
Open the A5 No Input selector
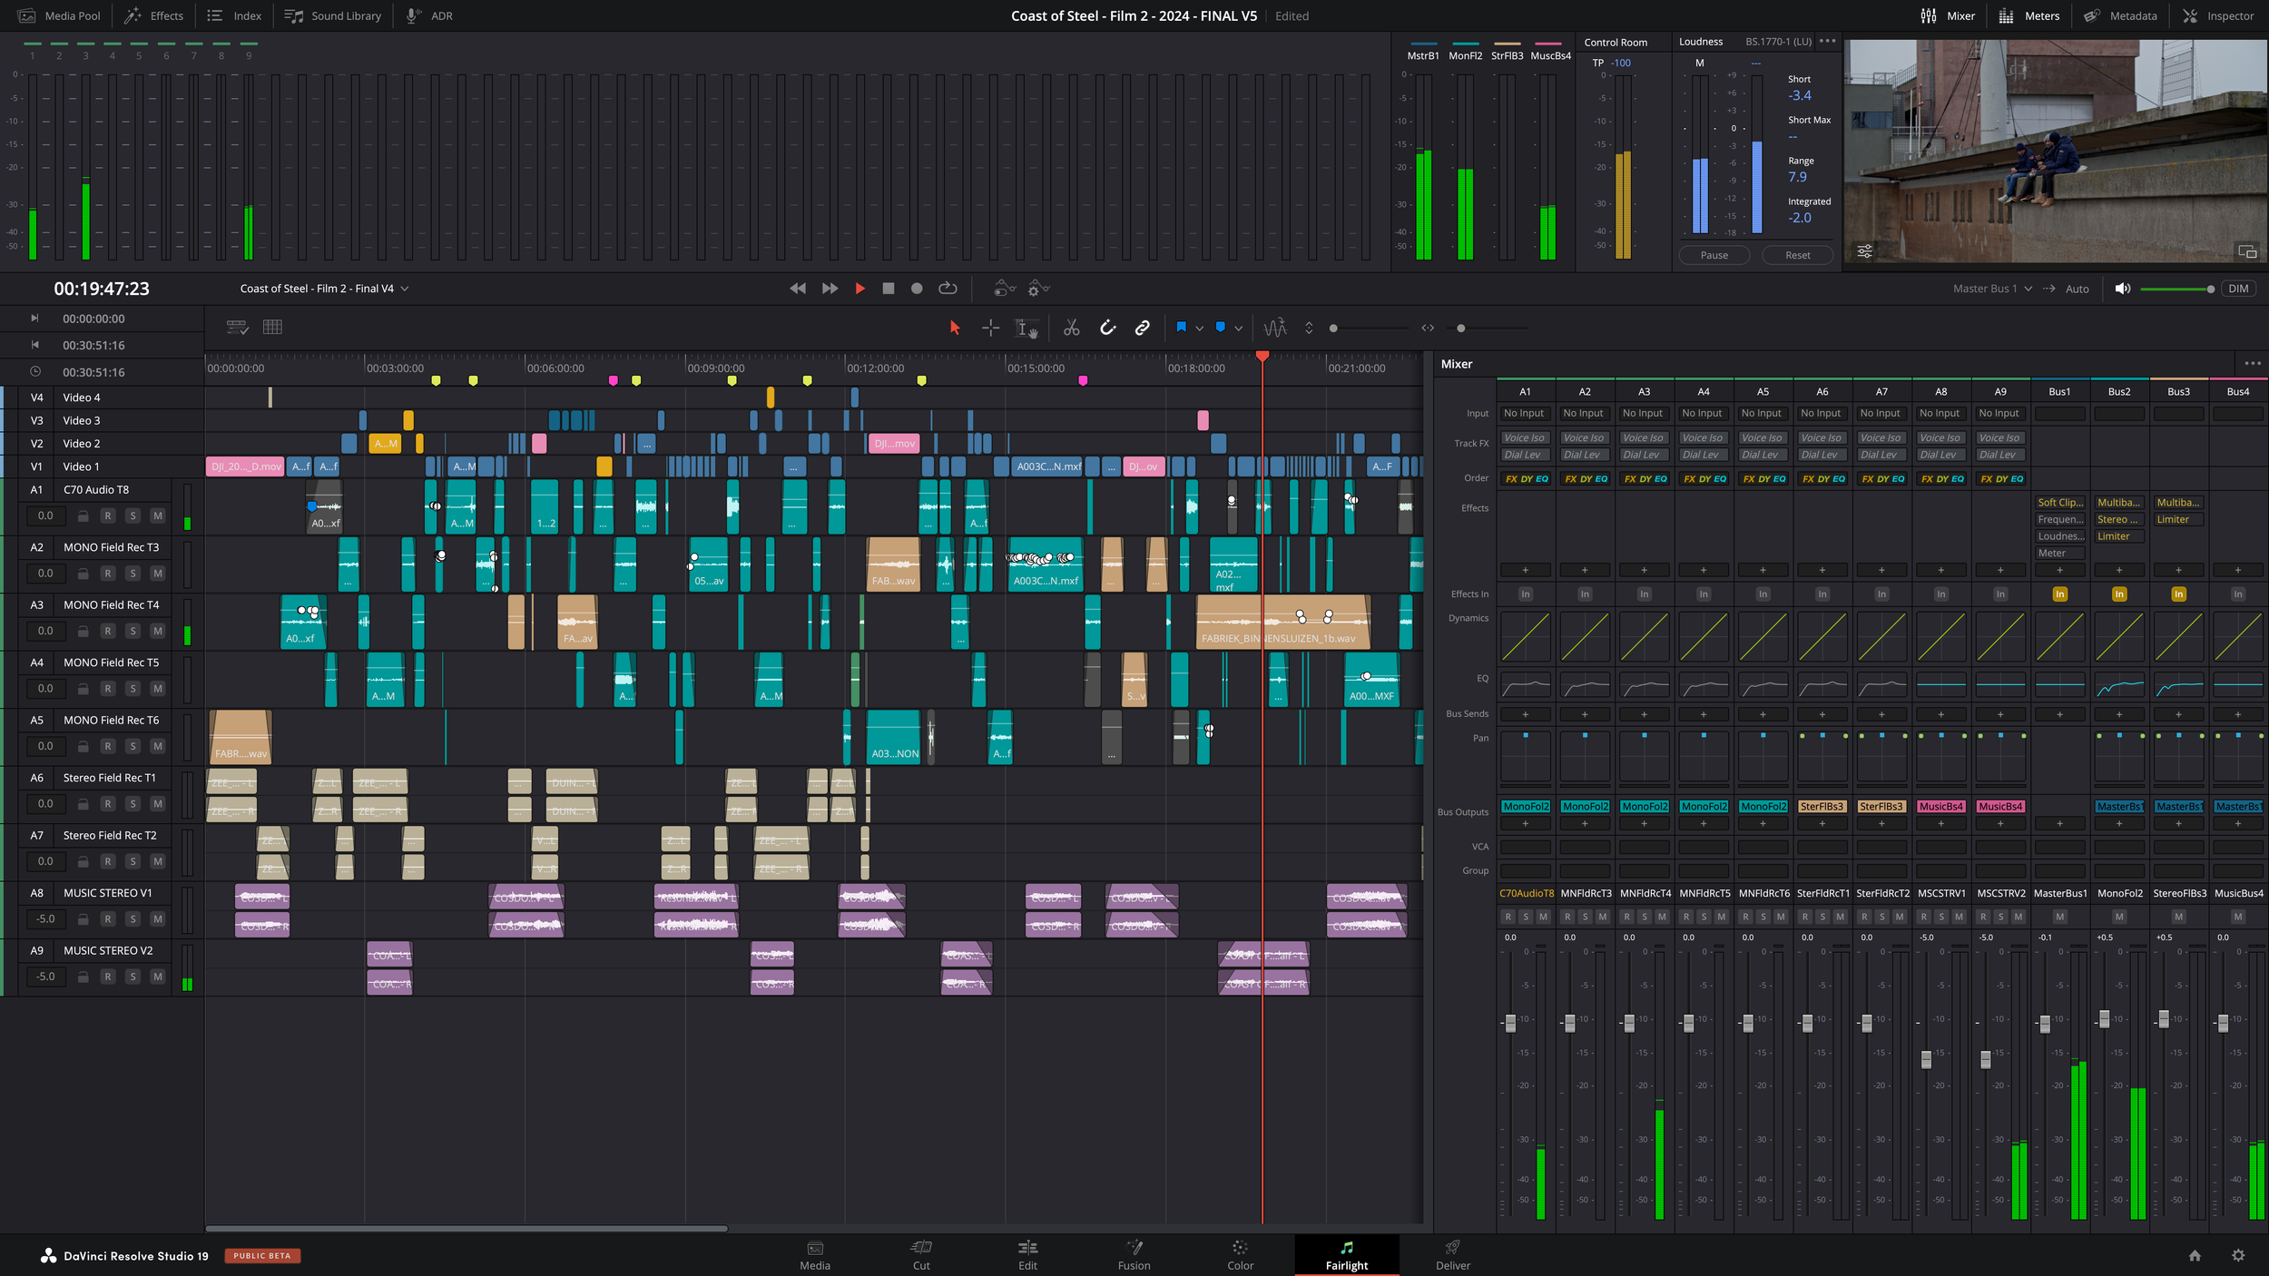coord(1763,413)
